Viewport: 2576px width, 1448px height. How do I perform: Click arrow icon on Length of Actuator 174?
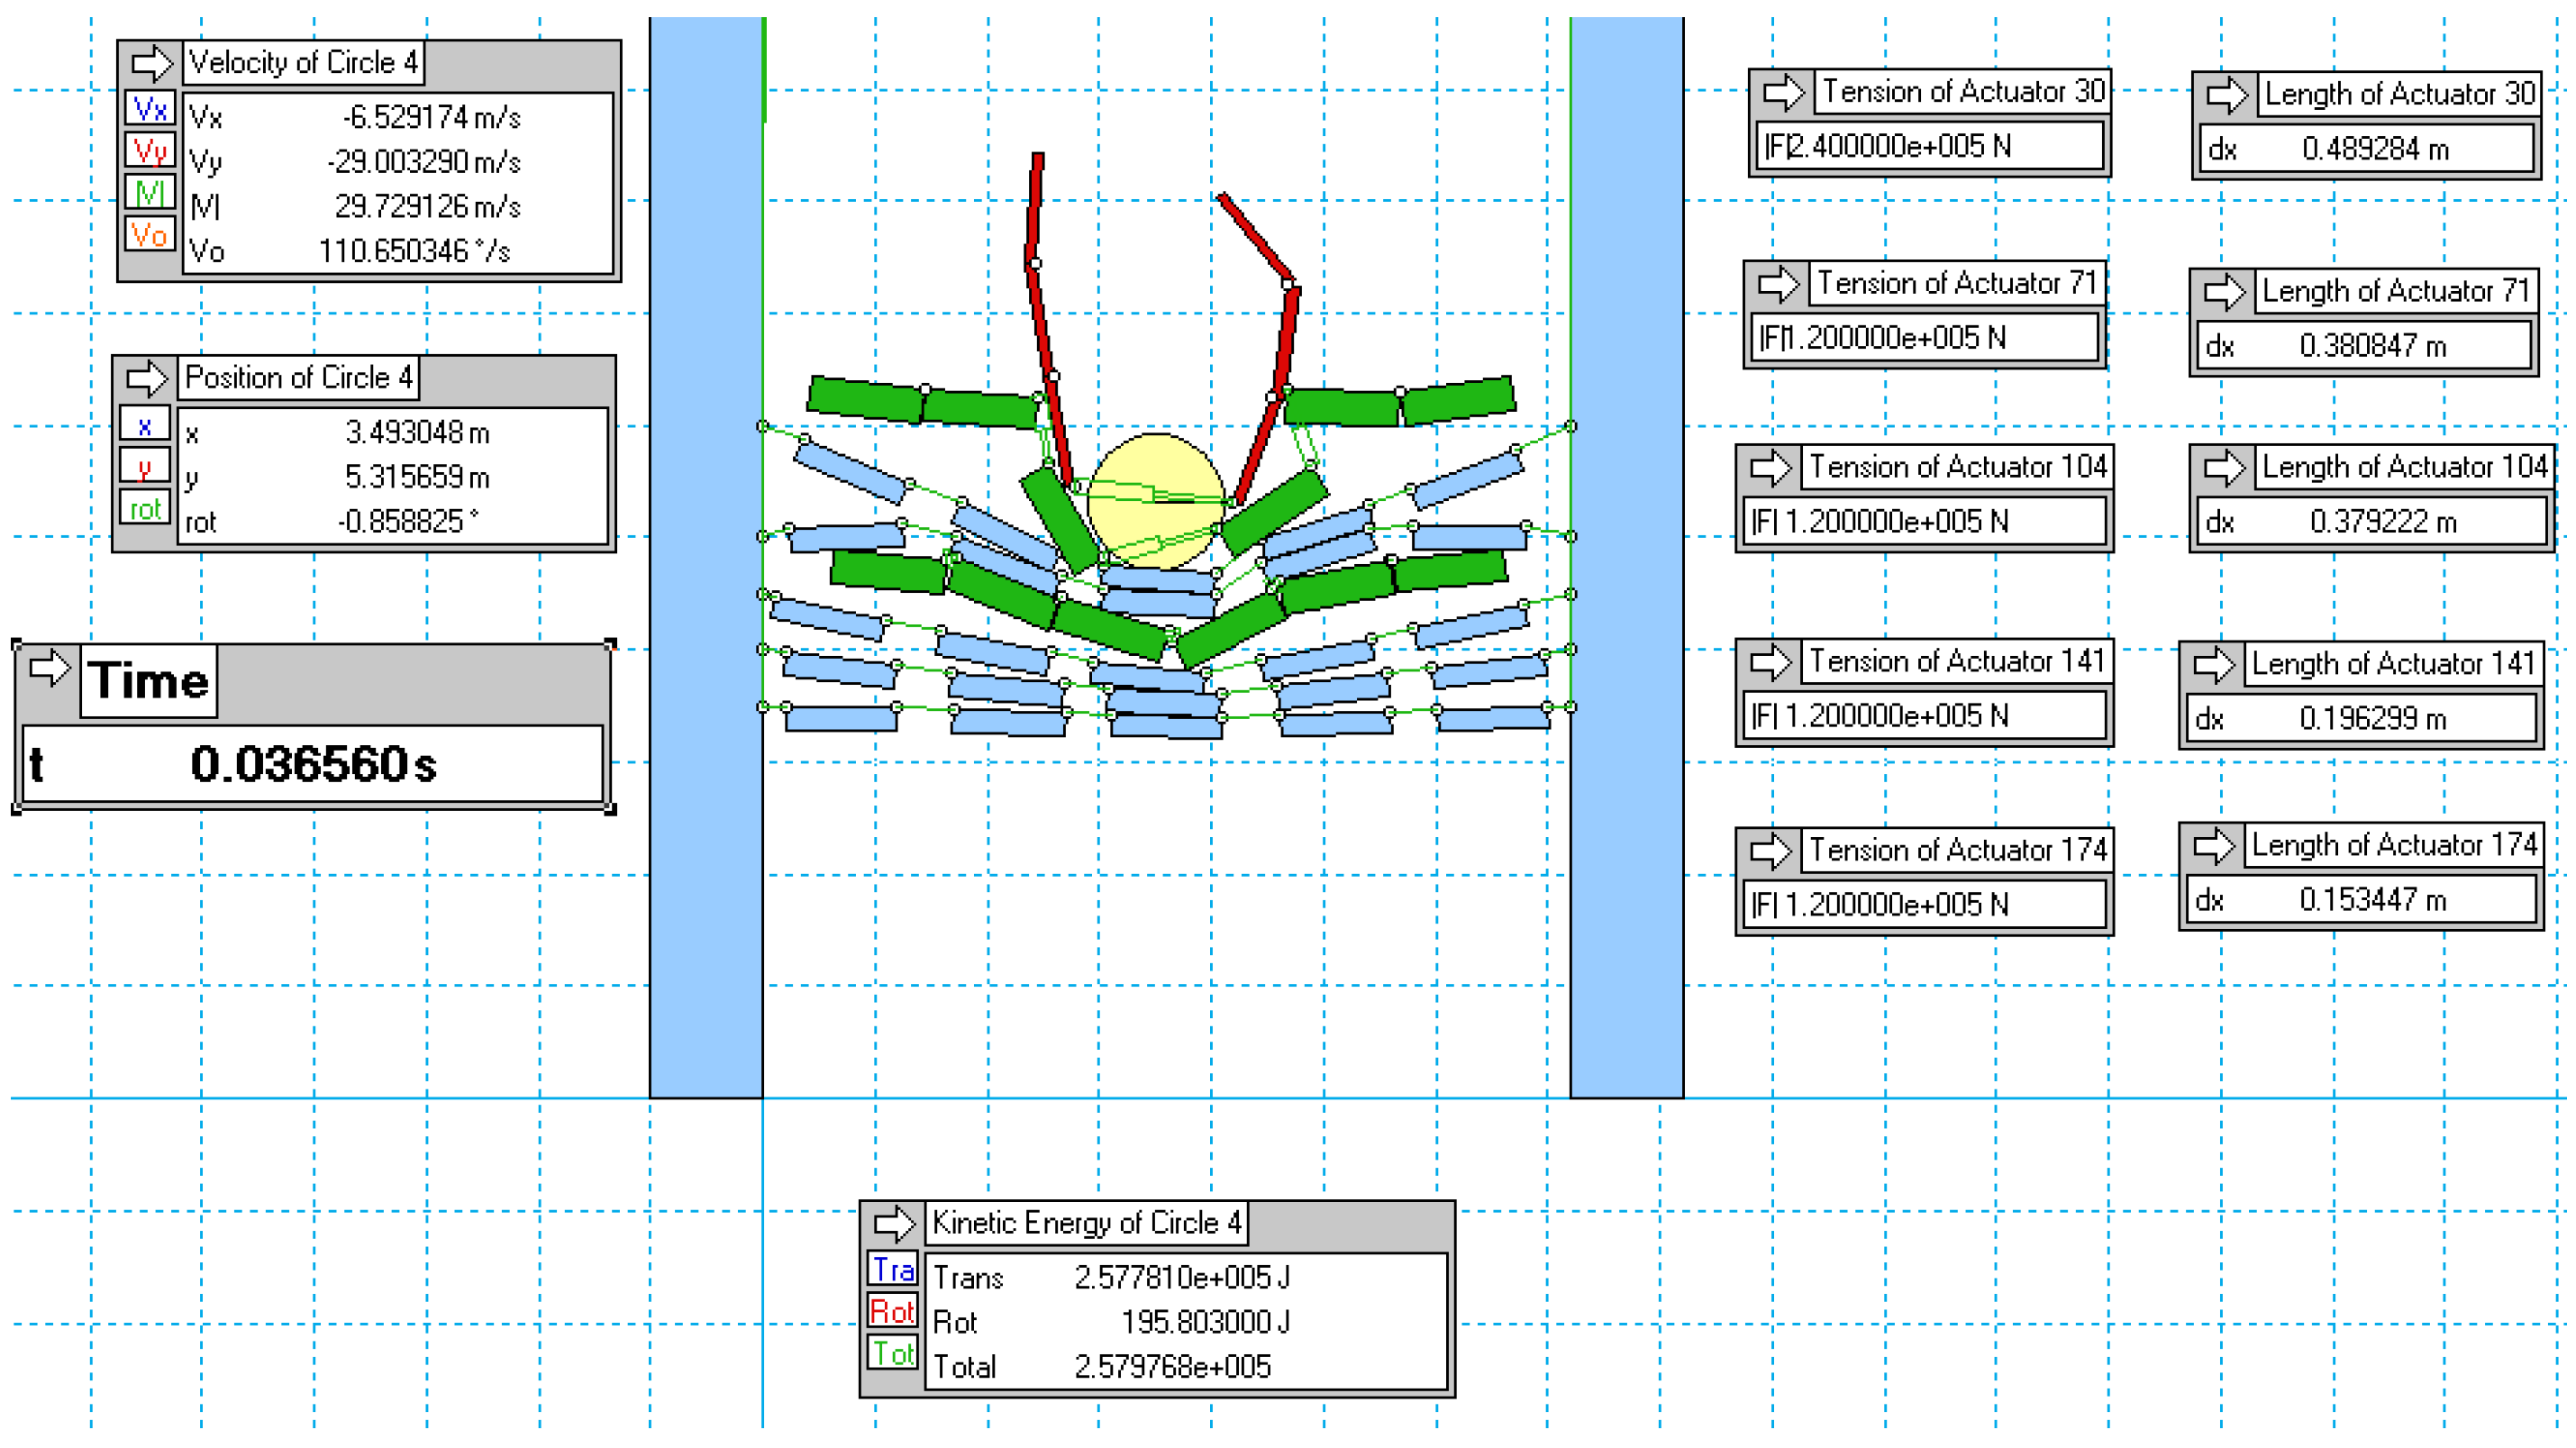coord(2213,846)
